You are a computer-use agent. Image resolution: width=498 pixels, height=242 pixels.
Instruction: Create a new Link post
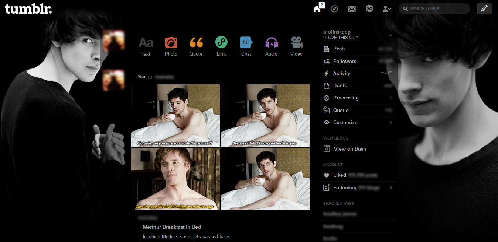[x=221, y=46]
